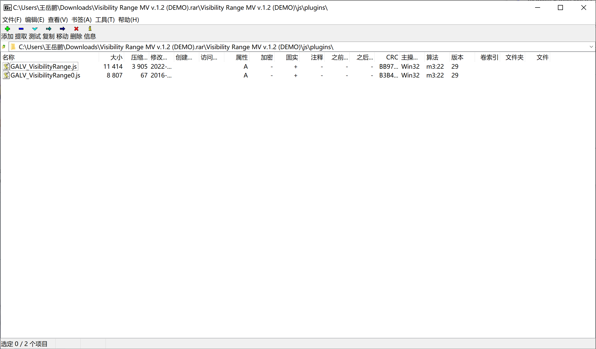
Task: Open the Tools (工具) menu
Action: pyautogui.click(x=105, y=20)
